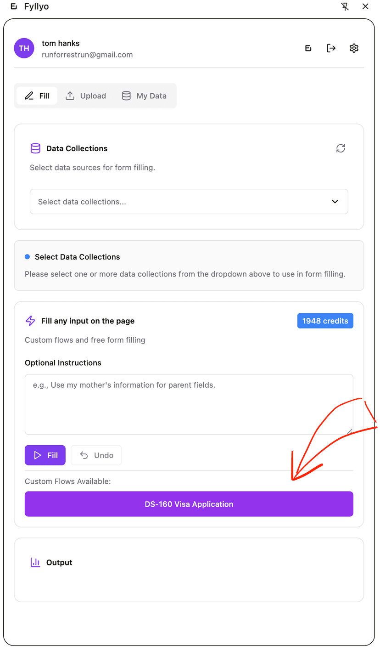Click the Undo button
Viewport: 380px width, 651px height.
coord(96,455)
